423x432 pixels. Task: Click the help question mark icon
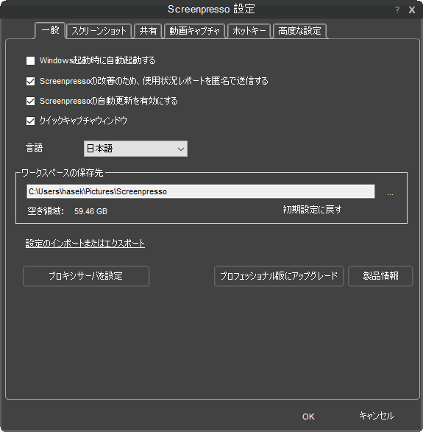(397, 10)
